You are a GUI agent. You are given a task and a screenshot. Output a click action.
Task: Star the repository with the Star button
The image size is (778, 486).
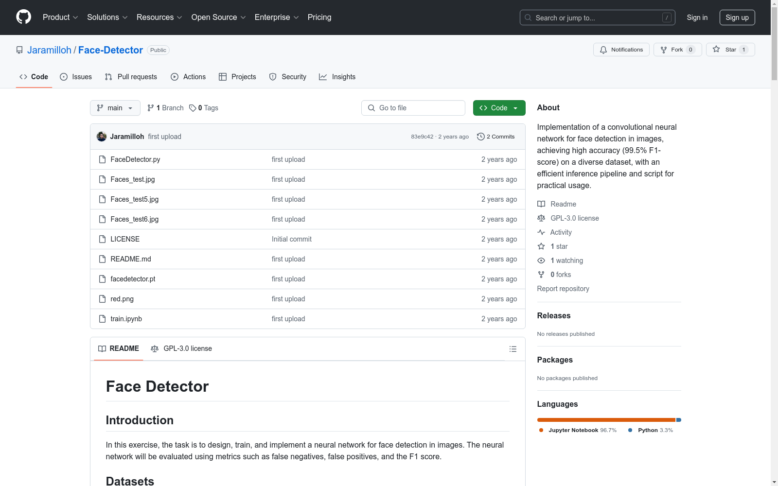point(730,50)
